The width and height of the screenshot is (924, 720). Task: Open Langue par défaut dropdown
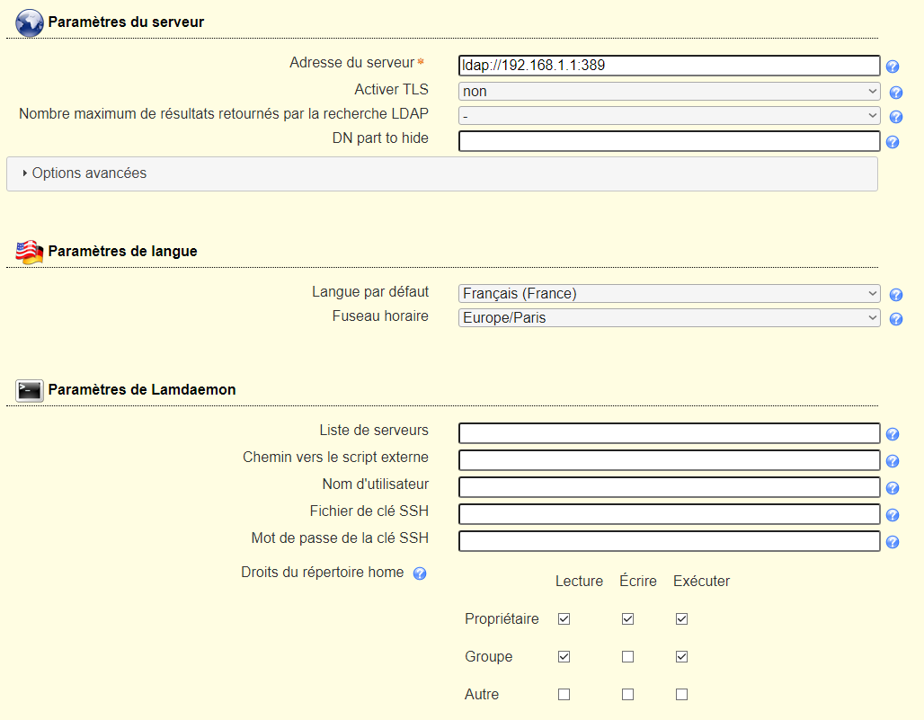point(669,294)
